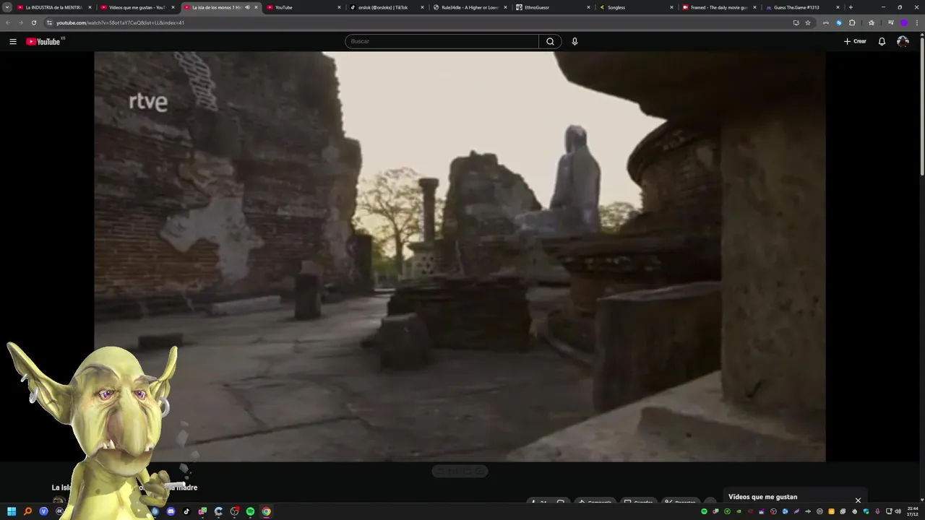Open the Chrome three-dot menu

(x=916, y=22)
